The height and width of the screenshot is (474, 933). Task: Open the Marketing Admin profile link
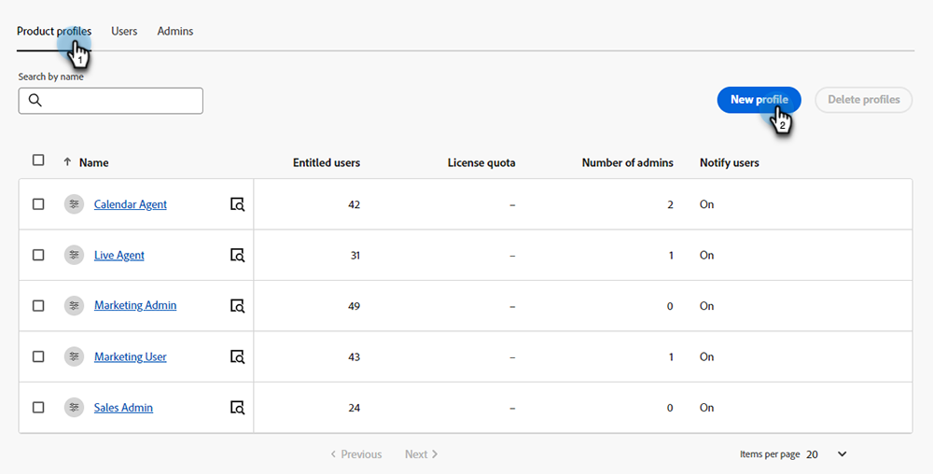pos(135,306)
